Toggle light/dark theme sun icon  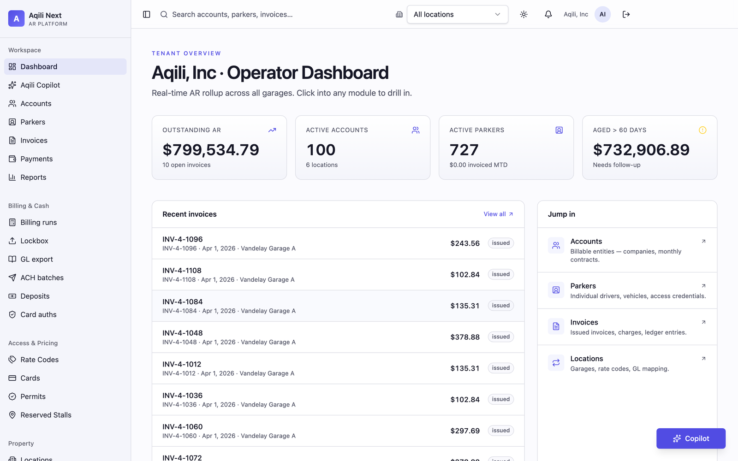524,14
